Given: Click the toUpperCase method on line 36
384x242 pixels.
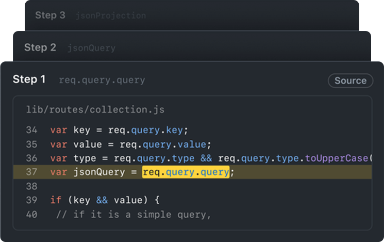Looking at the screenshot, I should click(337, 158).
